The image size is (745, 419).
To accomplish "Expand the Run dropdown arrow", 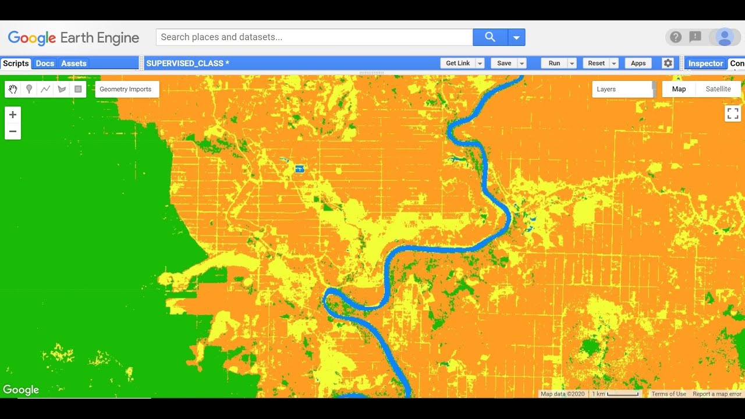I will [572, 63].
